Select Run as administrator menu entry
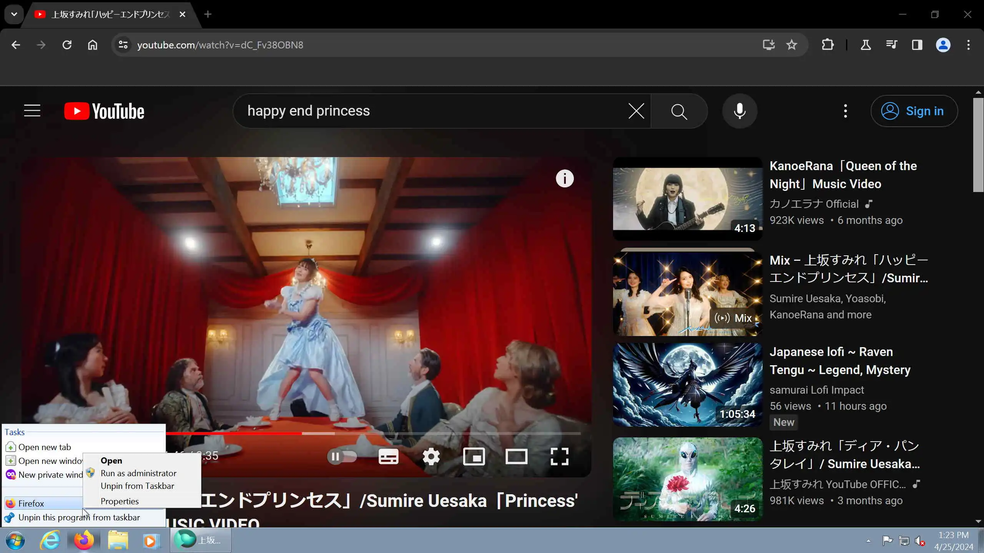This screenshot has height=553, width=984. 138,473
